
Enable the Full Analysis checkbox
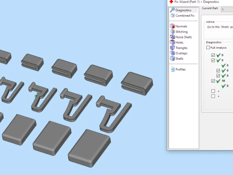pyautogui.click(x=208, y=48)
